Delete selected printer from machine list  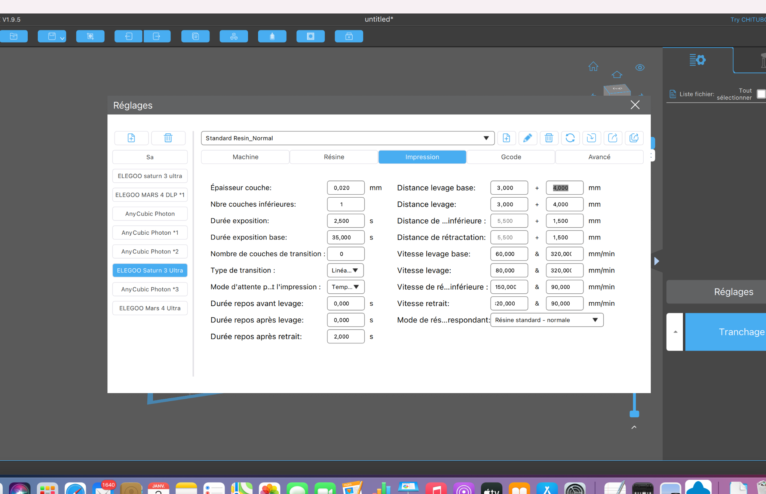tap(168, 138)
